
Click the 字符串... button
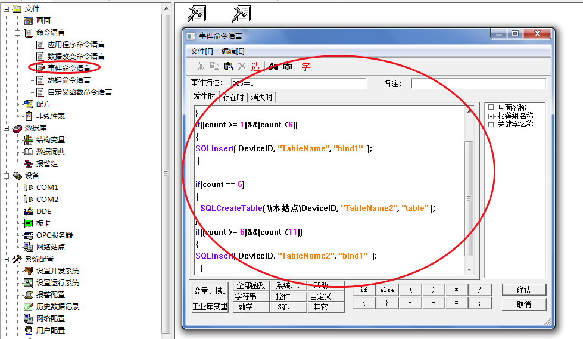pyautogui.click(x=251, y=296)
